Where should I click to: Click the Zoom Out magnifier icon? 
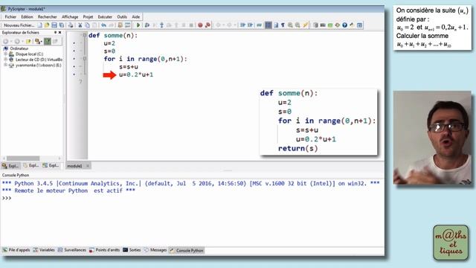(297, 25)
